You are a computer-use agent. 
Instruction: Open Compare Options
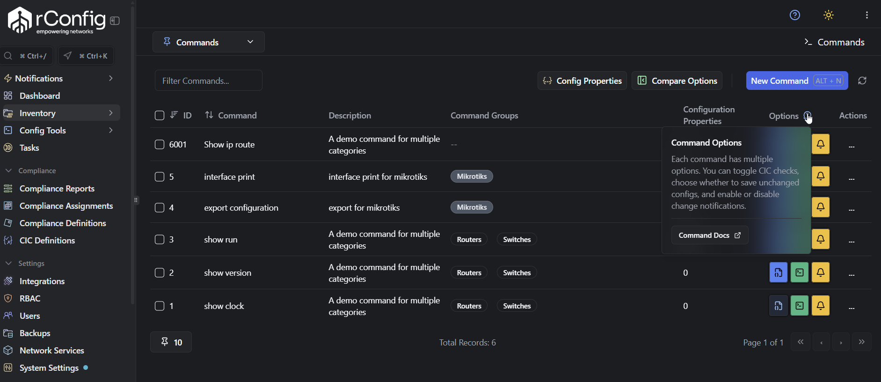point(677,81)
